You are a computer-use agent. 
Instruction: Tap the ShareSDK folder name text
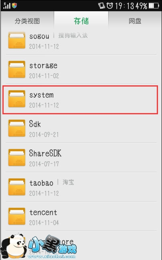(x=45, y=153)
